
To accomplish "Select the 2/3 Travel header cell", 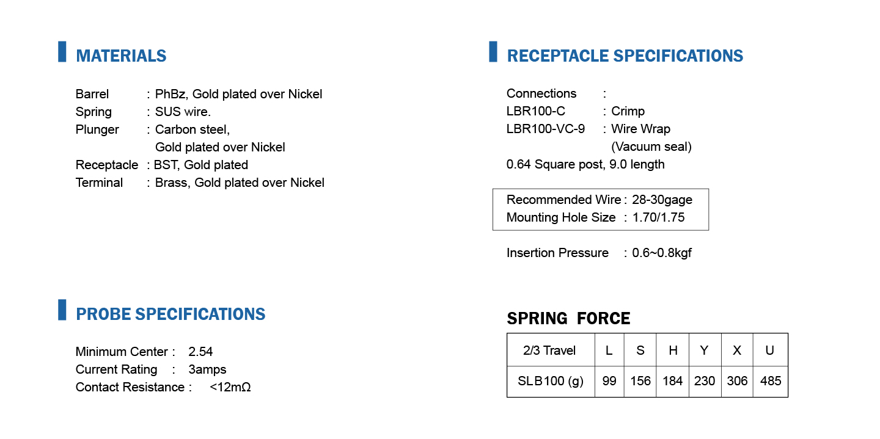I will pyautogui.click(x=550, y=350).
